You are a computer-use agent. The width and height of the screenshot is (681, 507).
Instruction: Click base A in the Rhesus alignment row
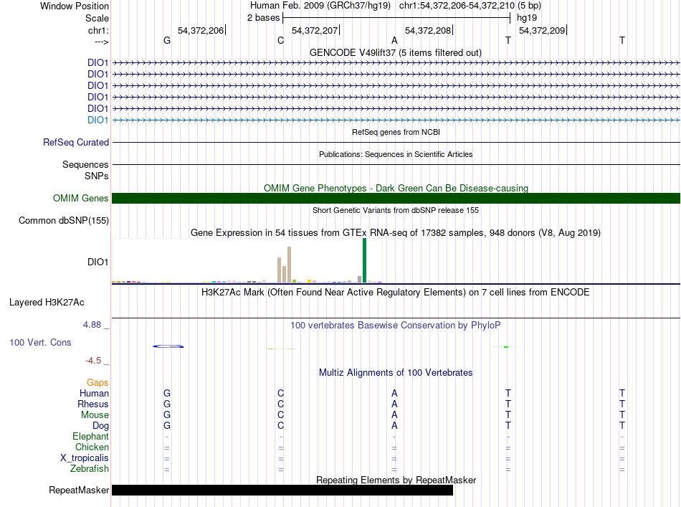pos(394,404)
